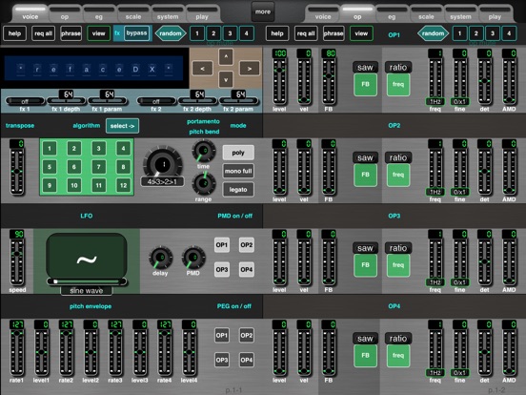
Task: Select poly mode
Action: click(x=238, y=153)
